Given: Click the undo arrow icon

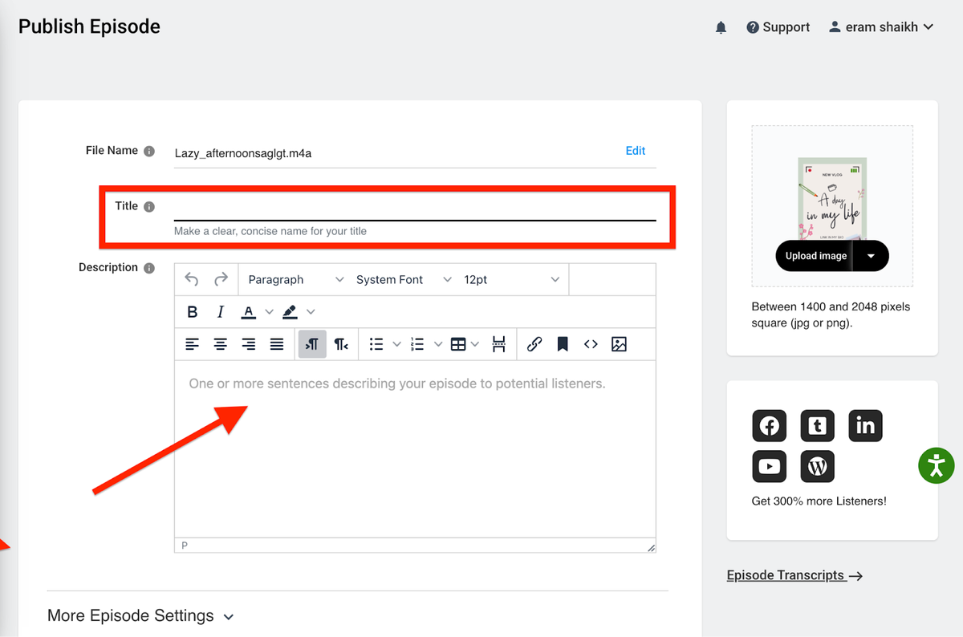Looking at the screenshot, I should (x=192, y=279).
